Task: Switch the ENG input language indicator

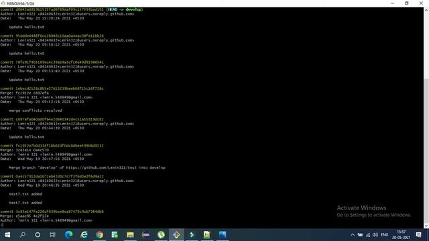Action: coord(384,235)
